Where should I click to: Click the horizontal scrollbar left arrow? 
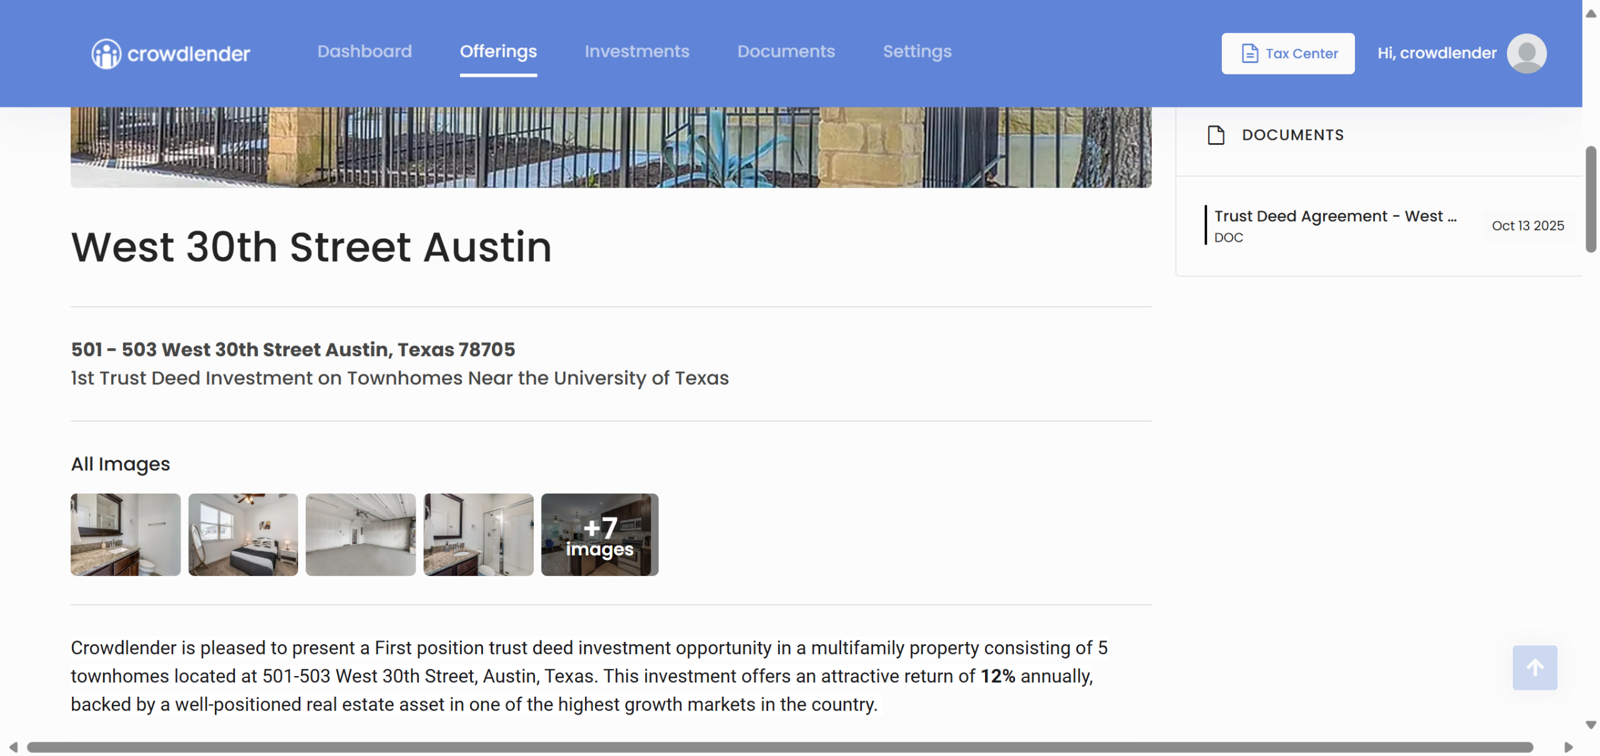pos(12,747)
